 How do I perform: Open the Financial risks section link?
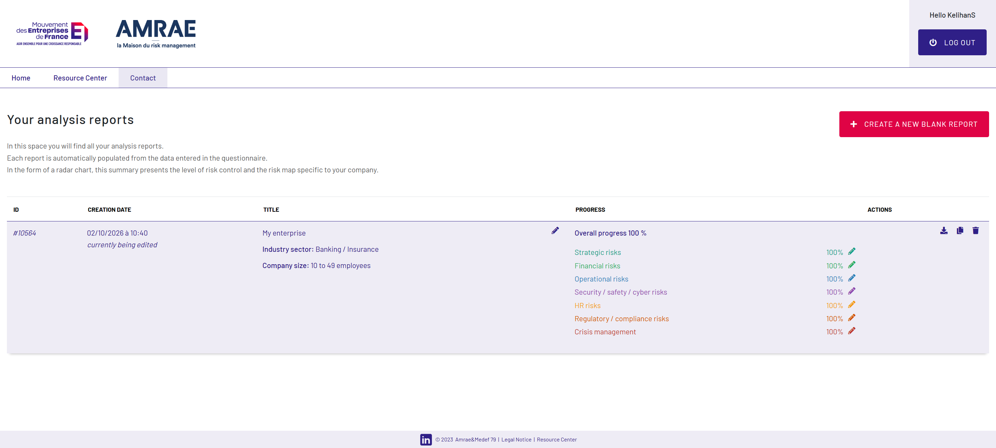(597, 266)
